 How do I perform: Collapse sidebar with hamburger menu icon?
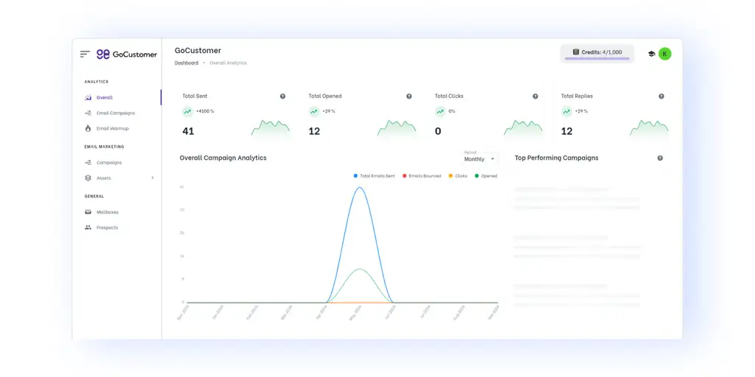click(x=86, y=54)
